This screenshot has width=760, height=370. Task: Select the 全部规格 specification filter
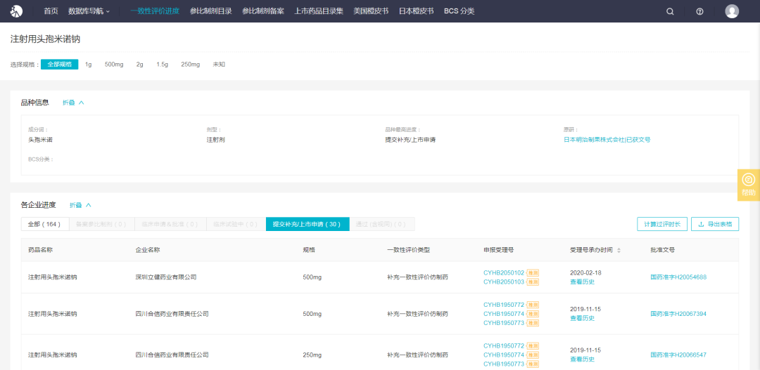tap(60, 65)
